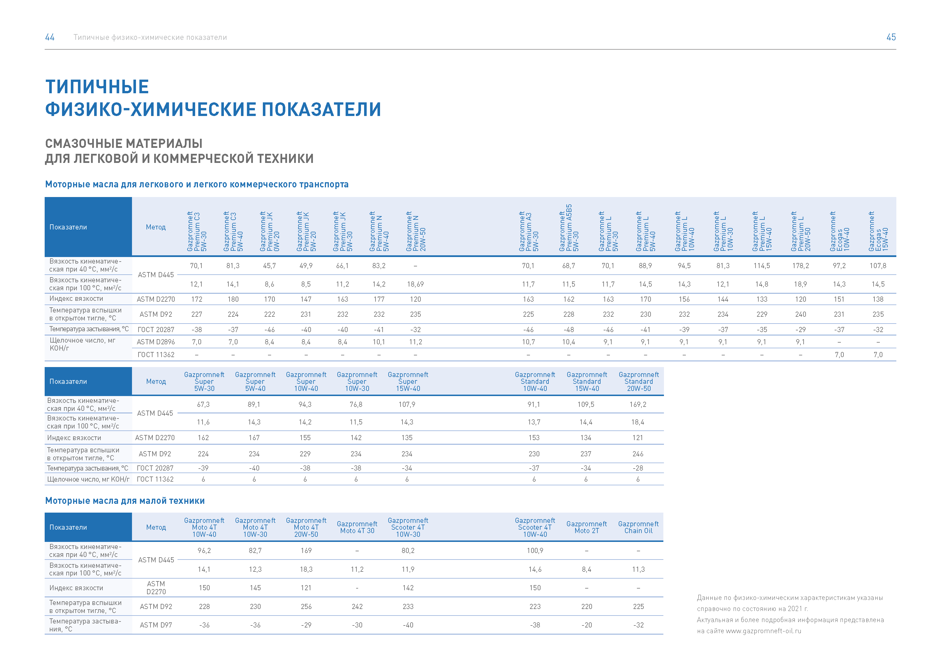The image size is (941, 665).
Task: Click the value 107,9 for Super 15W-40
Action: (x=407, y=404)
